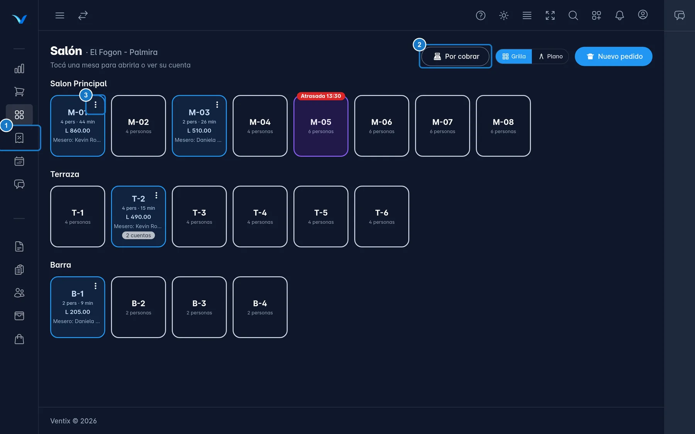Screen dimensions: 695x434
Task: Switch to Grilla view
Action: [x=514, y=56]
